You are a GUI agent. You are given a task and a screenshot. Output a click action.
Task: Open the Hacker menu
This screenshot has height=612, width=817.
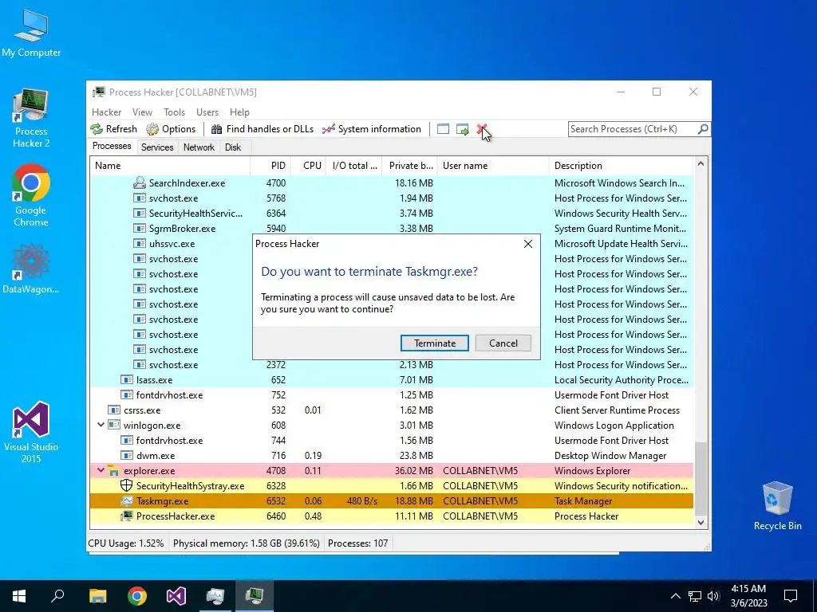[106, 112]
